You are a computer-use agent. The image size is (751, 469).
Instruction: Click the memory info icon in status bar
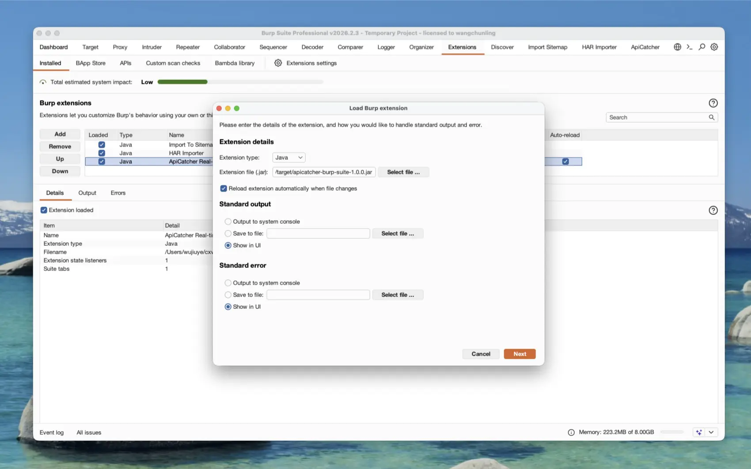(x=571, y=432)
